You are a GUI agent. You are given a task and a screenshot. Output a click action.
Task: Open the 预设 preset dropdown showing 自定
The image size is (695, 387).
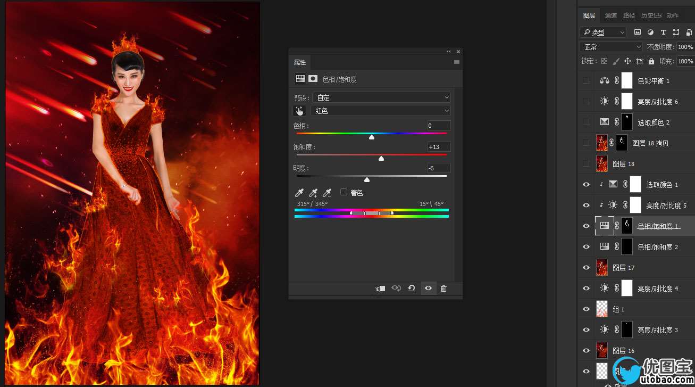381,97
